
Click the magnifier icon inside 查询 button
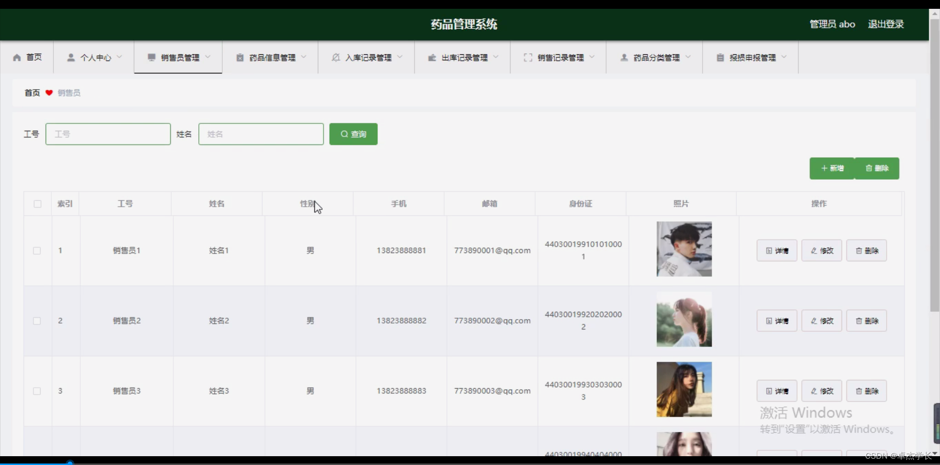pos(344,134)
